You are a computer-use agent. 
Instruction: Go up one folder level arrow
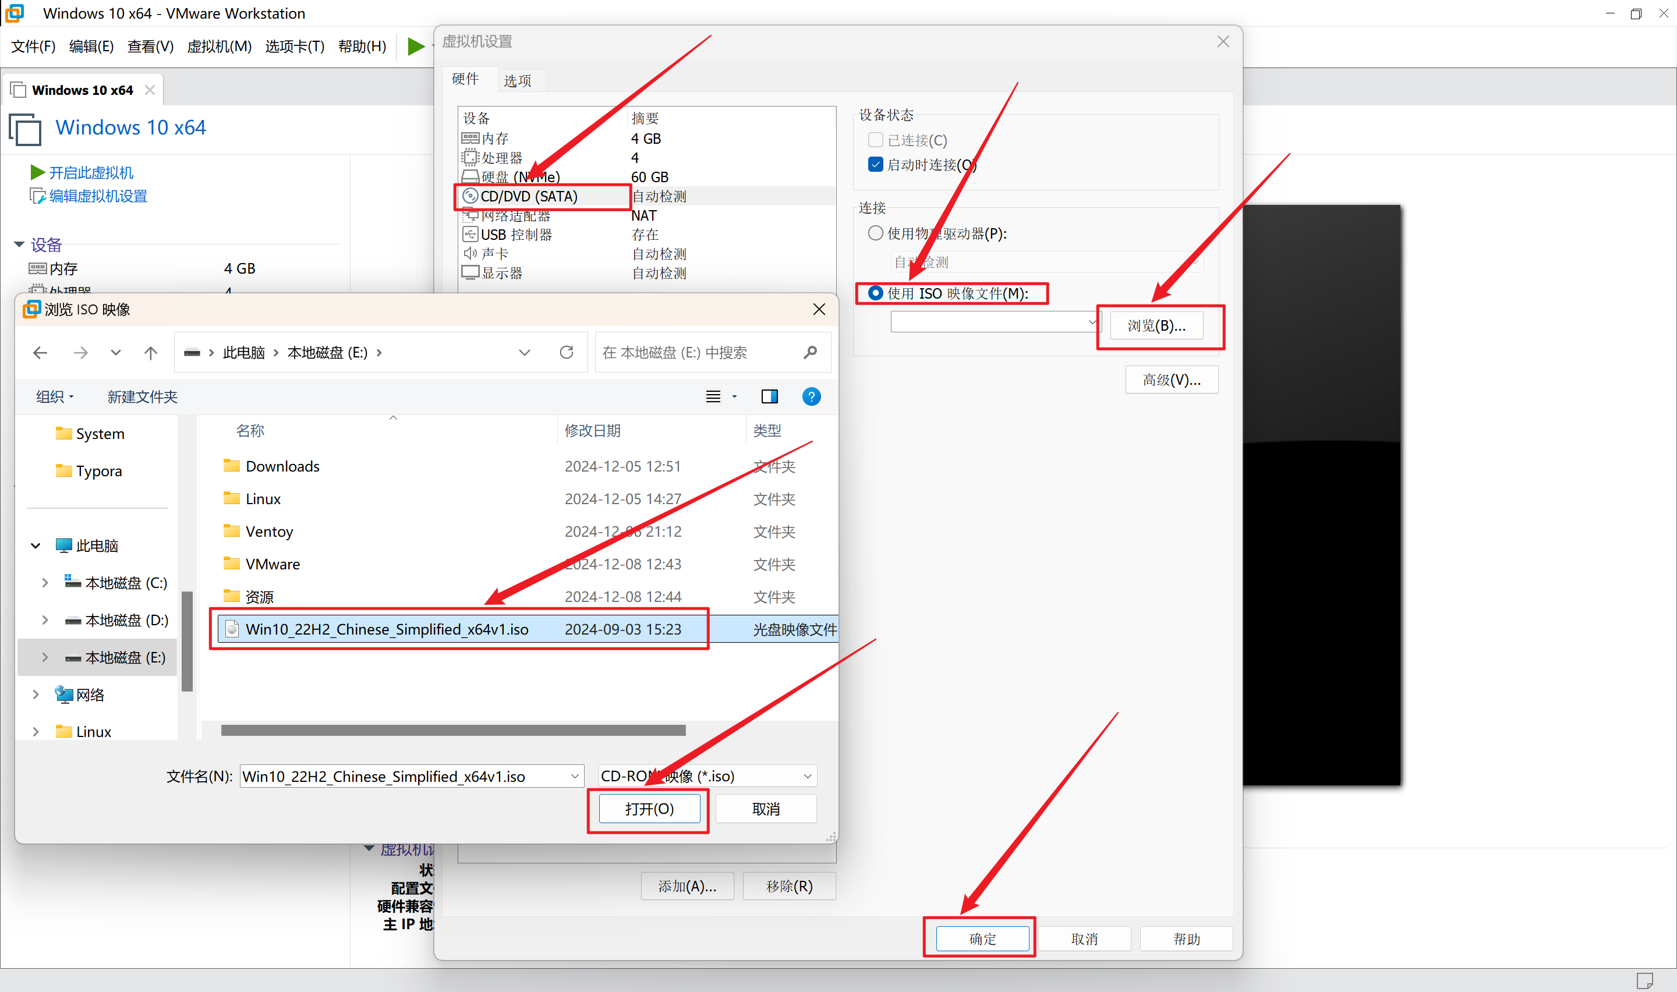(151, 352)
